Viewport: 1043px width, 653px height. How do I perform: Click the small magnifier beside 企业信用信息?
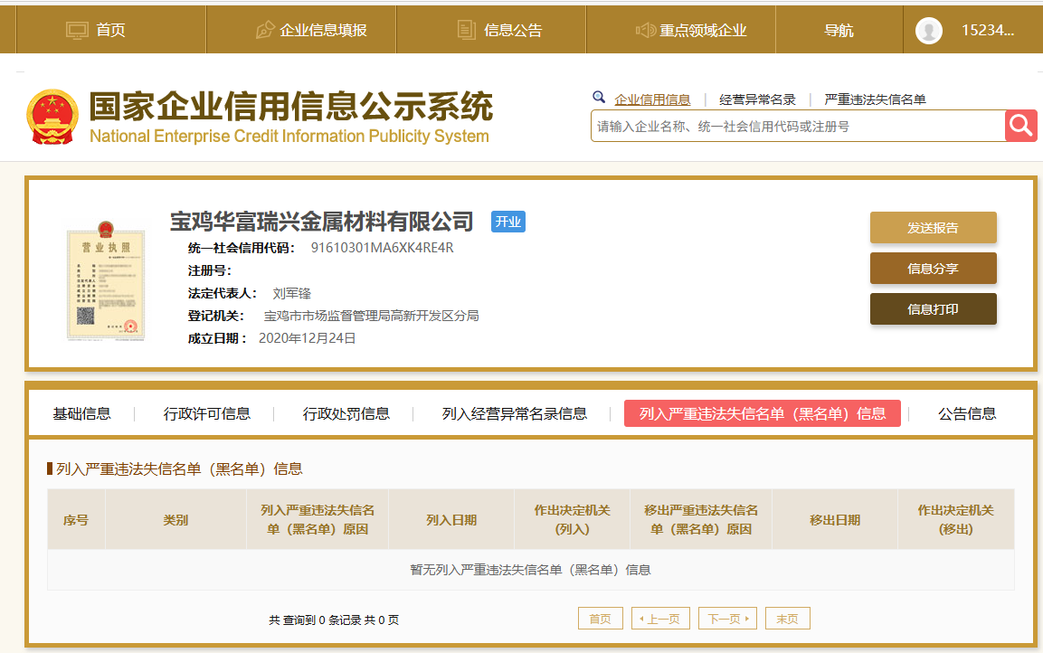point(599,98)
